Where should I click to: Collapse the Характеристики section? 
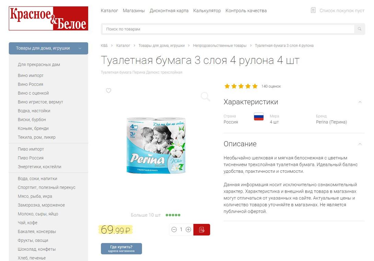click(360, 102)
